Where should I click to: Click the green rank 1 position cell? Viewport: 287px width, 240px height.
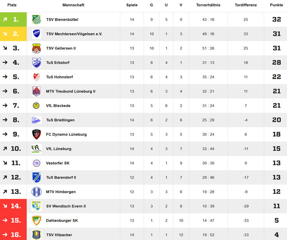(x=13, y=19)
